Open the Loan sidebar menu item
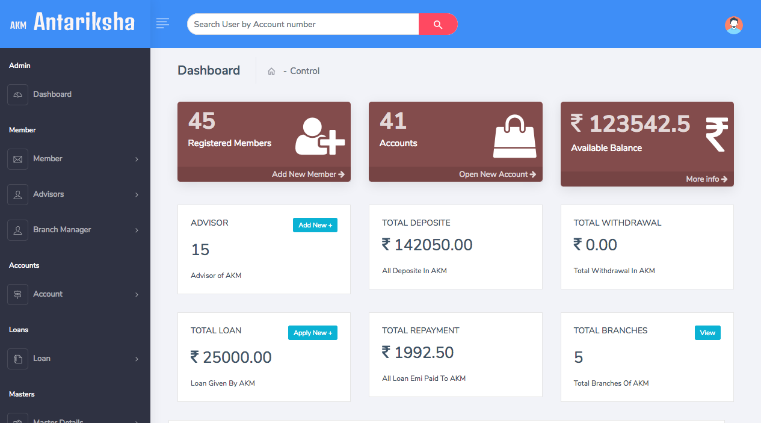Image resolution: width=761 pixels, height=423 pixels. click(42, 359)
